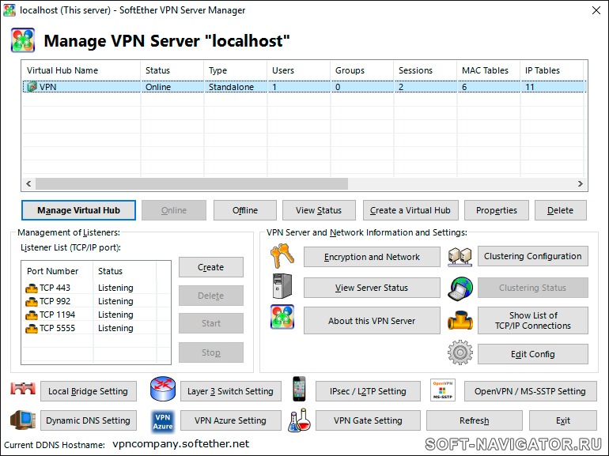Open Encryption and Network settings

click(372, 257)
